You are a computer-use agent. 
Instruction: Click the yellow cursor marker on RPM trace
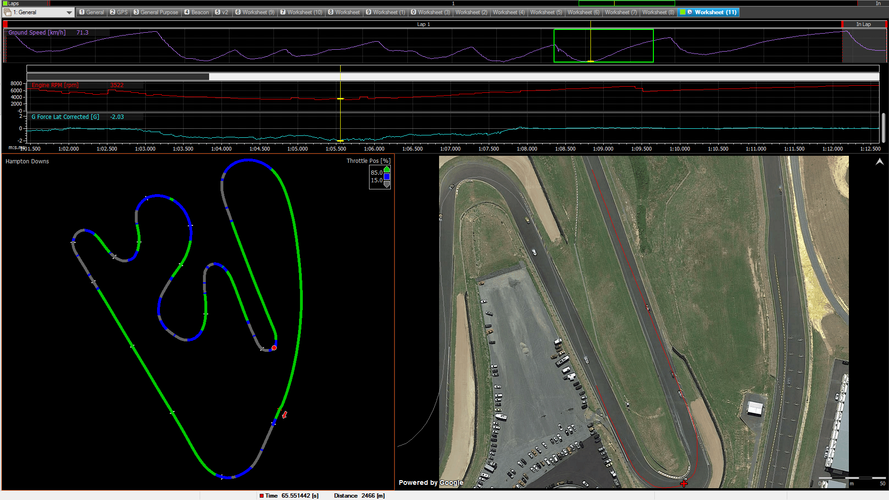pos(340,98)
